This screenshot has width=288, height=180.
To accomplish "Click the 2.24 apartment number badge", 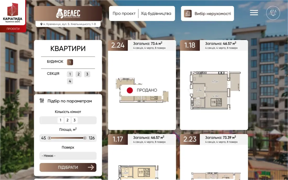I will [x=118, y=45].
